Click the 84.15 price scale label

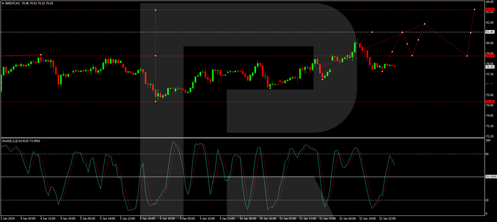[x=490, y=2]
